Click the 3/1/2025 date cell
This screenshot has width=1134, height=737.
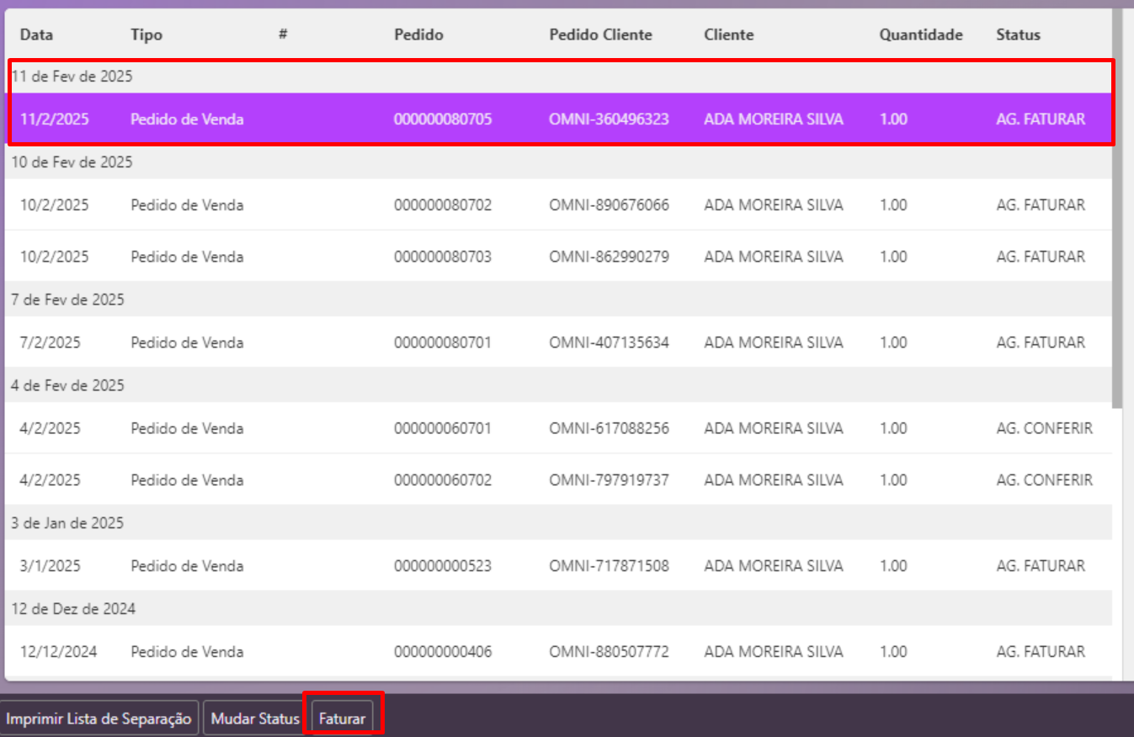51,566
